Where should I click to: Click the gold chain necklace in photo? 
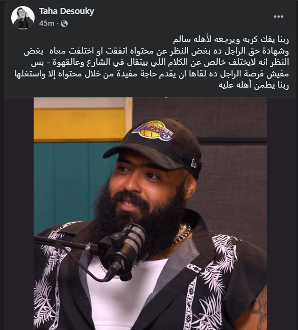pyautogui.click(x=182, y=234)
